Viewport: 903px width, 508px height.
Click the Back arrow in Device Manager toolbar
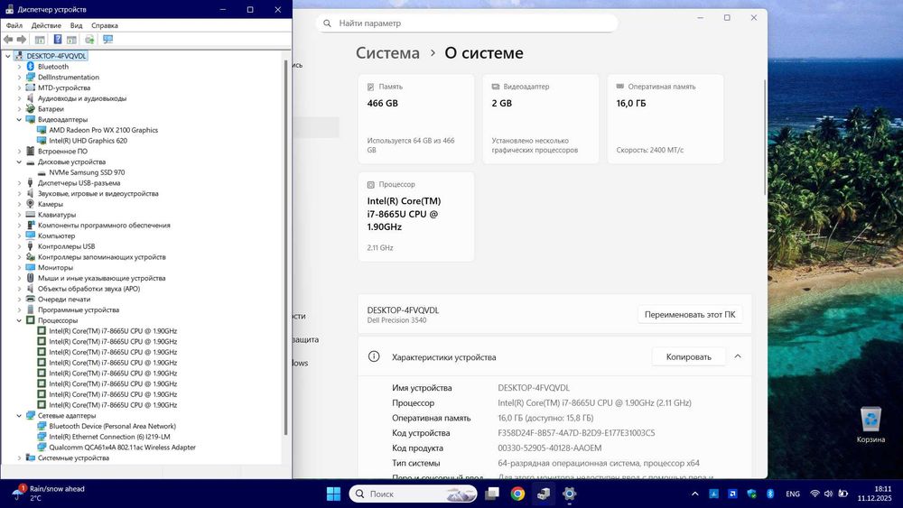pos(8,39)
